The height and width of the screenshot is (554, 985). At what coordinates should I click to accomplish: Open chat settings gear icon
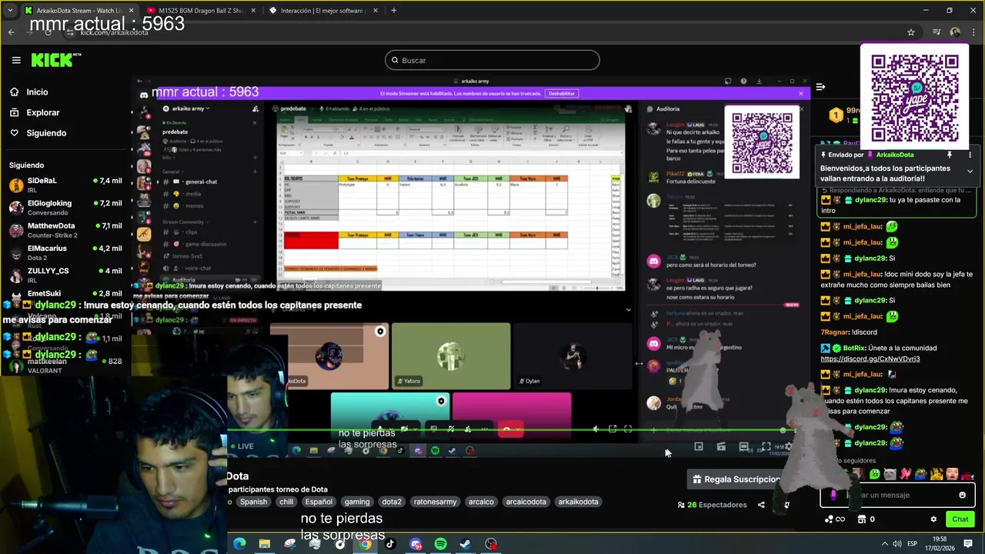933,519
